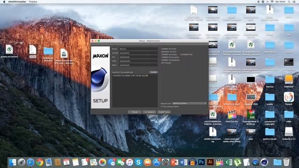Open Finder from the dock

[13, 162]
